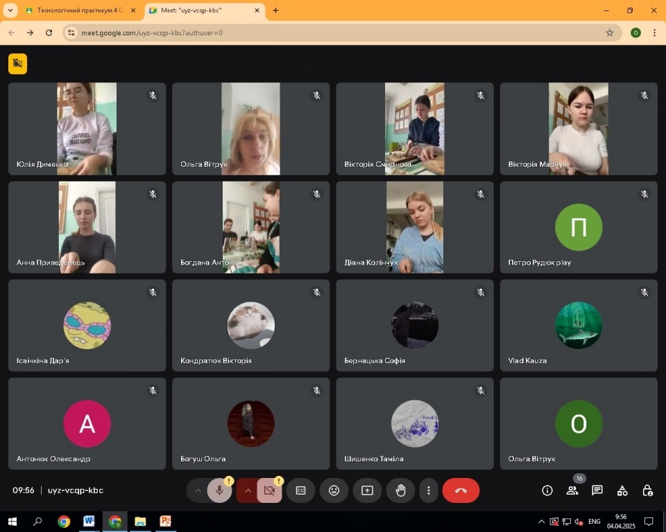Open the emoji reactions picker
The image size is (666, 532).
coord(334,490)
